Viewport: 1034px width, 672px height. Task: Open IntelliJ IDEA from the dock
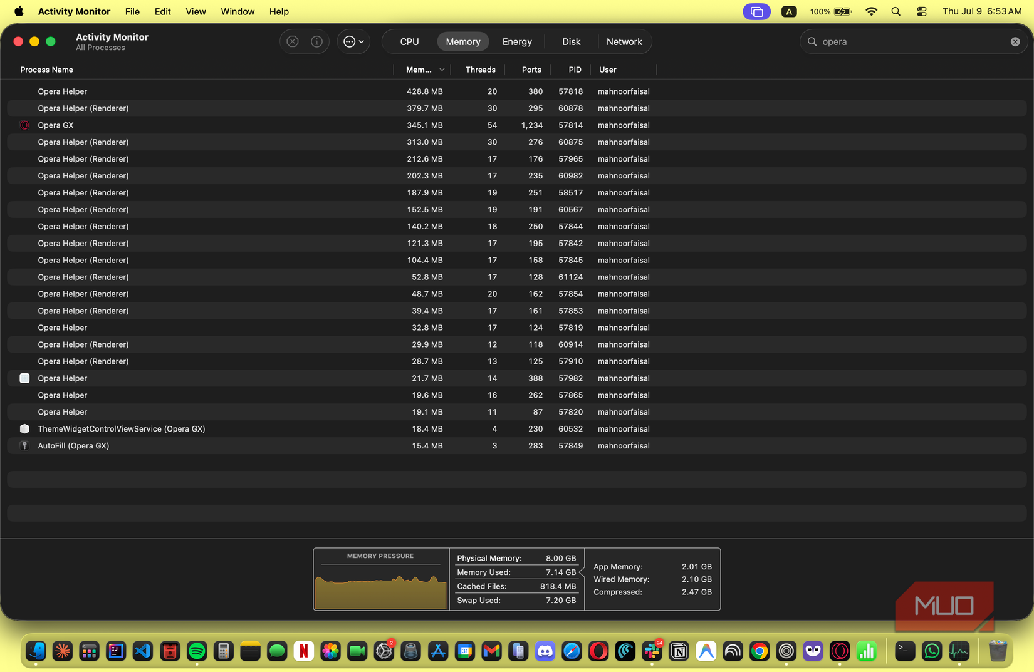pyautogui.click(x=116, y=651)
